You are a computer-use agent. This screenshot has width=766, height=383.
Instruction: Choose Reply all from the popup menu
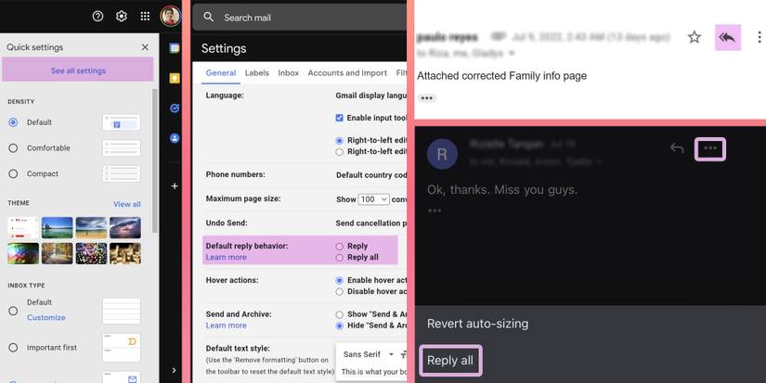pyautogui.click(x=450, y=361)
